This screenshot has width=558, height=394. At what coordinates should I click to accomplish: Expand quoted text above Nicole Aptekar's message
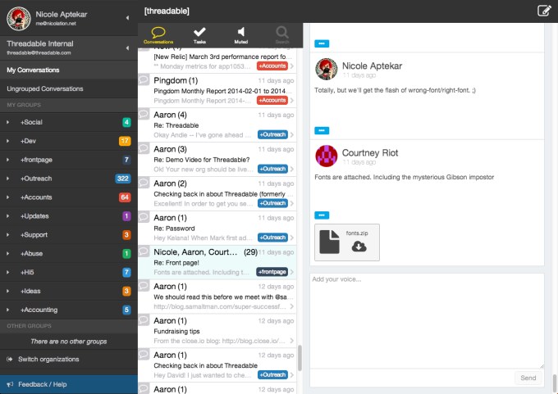[x=322, y=43]
